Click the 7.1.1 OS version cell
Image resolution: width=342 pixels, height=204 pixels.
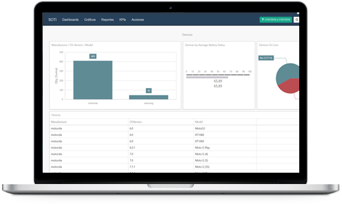(133, 167)
